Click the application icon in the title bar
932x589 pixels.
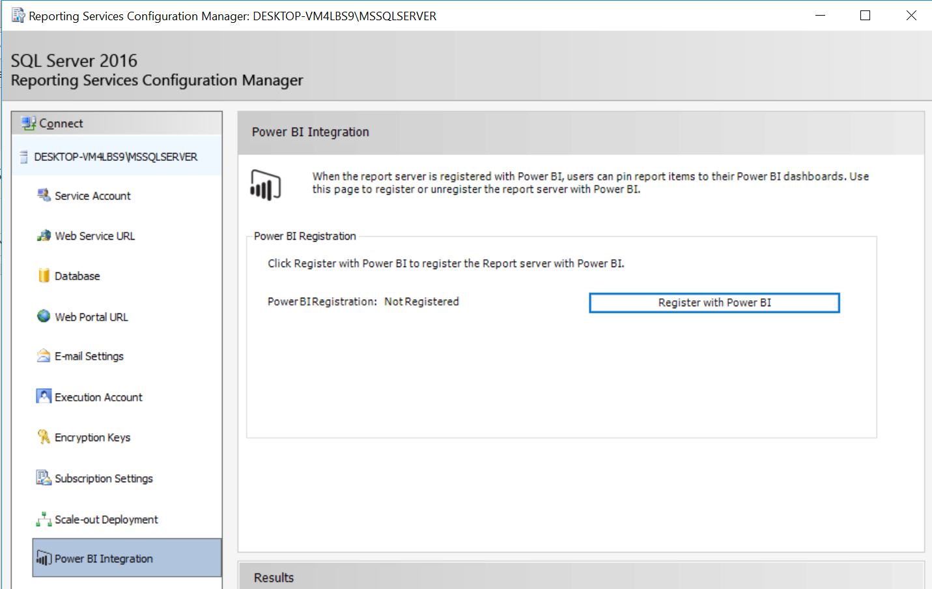point(18,15)
